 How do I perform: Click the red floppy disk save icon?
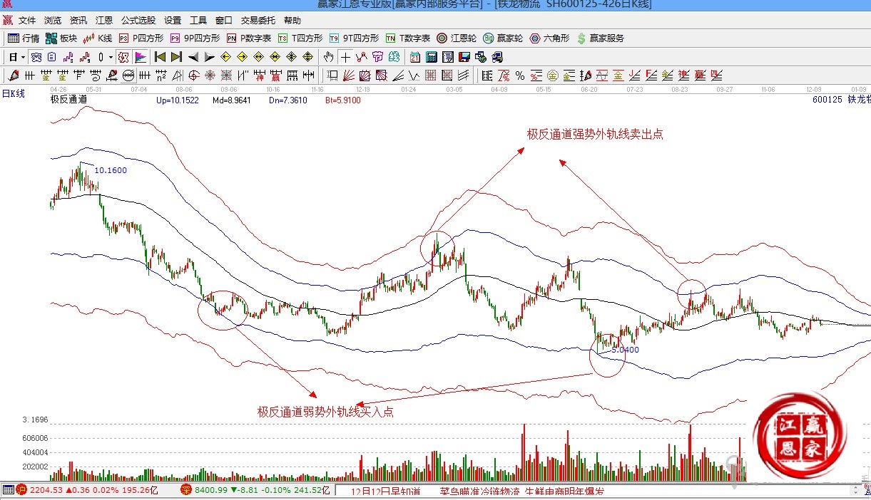click(x=464, y=57)
